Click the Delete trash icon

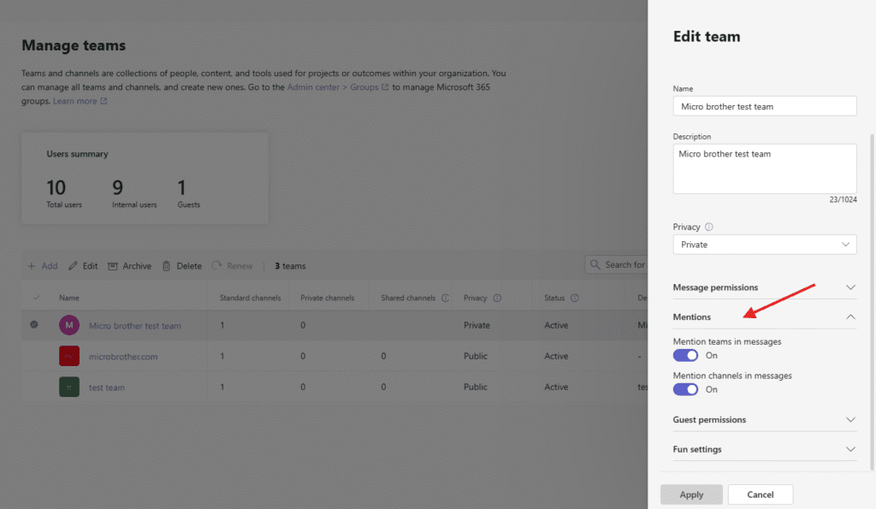point(167,266)
